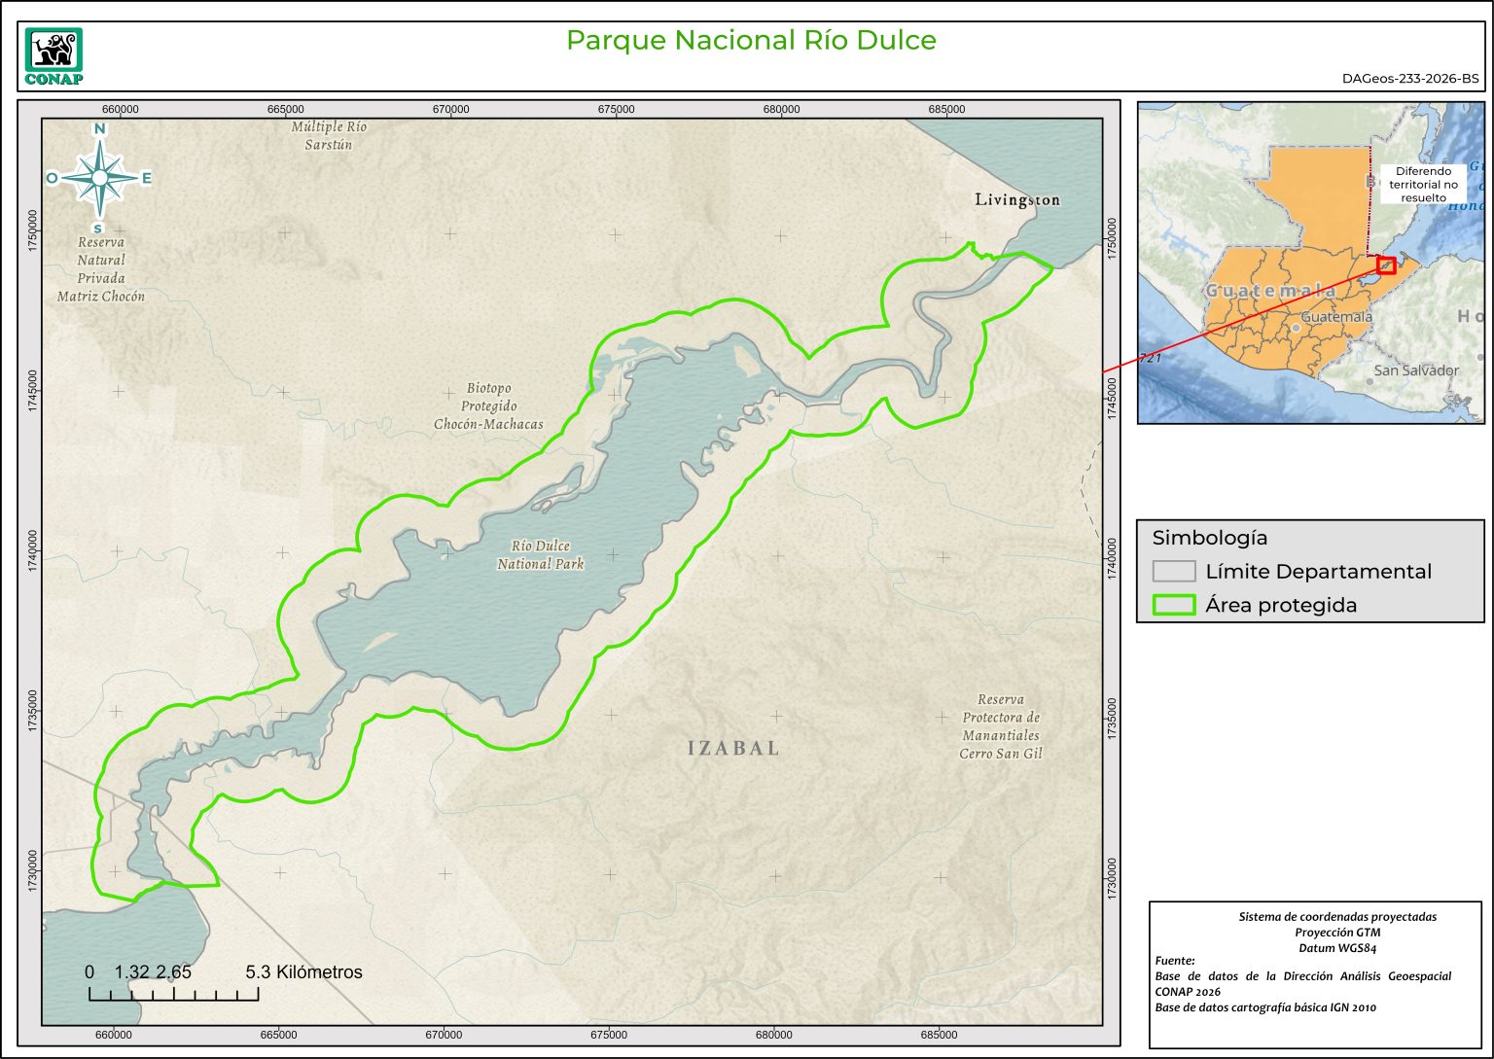Viewport: 1494px width, 1059px height.
Task: Click the compass rose north arrow
Action: 99,176
